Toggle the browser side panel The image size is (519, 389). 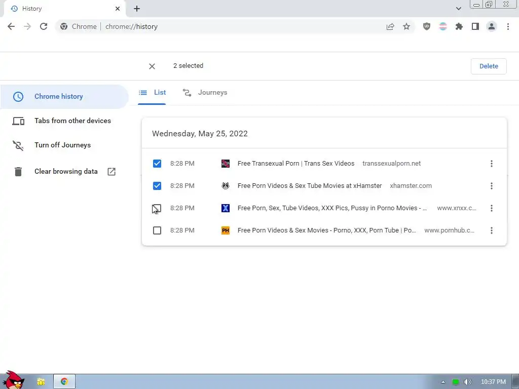point(475,26)
